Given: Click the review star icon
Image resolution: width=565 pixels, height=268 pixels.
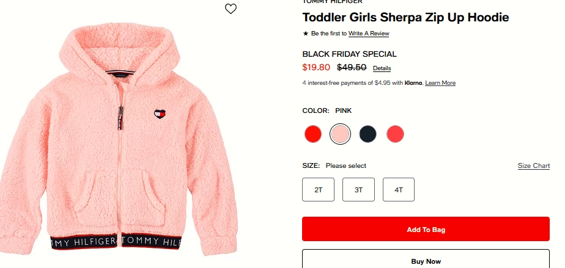Looking at the screenshot, I should (x=306, y=34).
